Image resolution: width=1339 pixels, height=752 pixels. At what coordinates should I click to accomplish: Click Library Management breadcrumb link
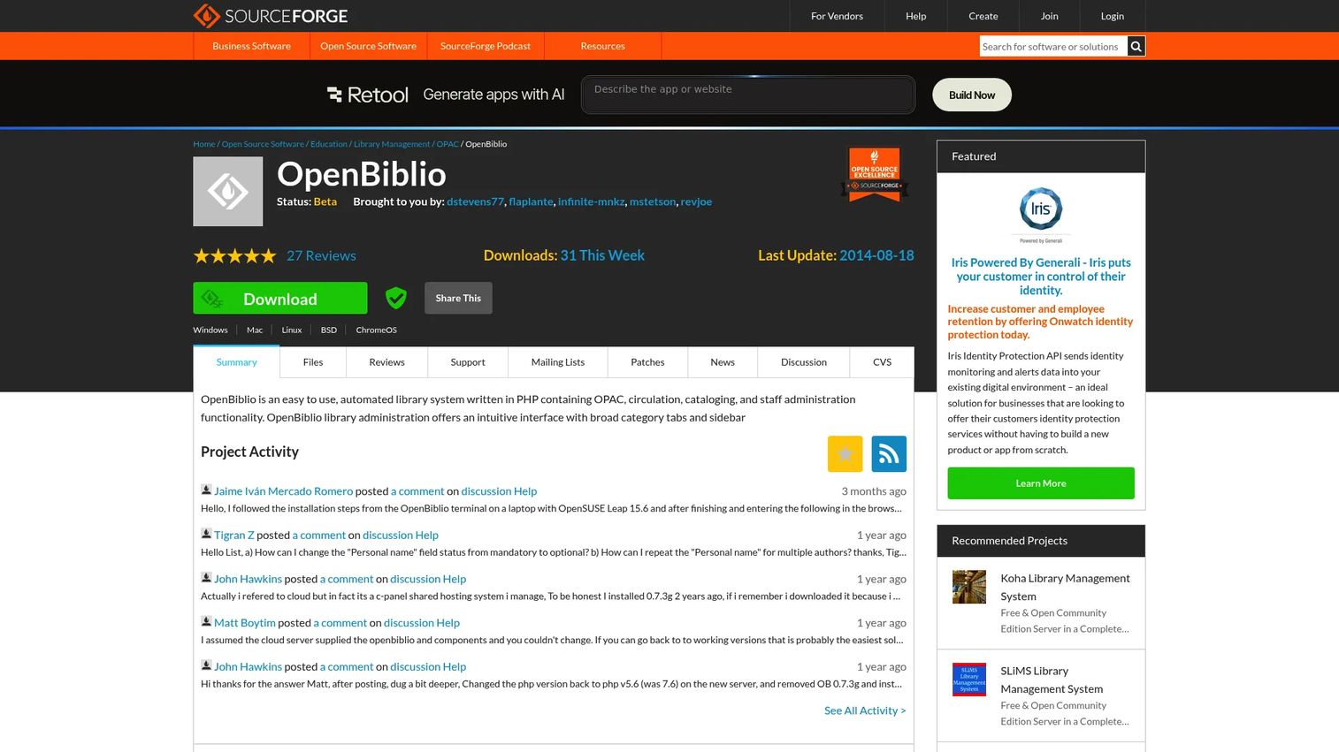pyautogui.click(x=392, y=144)
